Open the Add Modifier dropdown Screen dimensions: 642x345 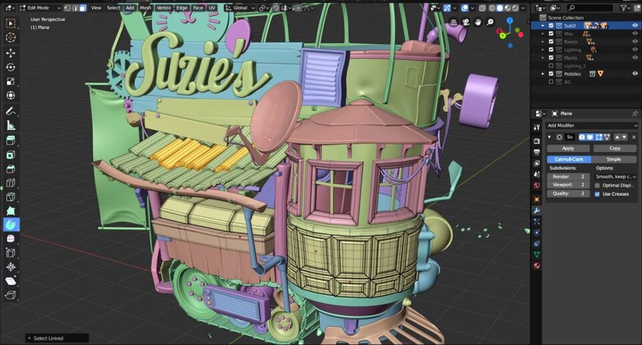[x=592, y=126]
